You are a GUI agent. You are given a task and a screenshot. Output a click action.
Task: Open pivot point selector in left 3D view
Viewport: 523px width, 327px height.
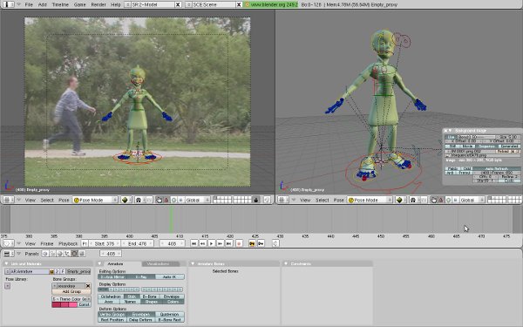[x=139, y=200]
